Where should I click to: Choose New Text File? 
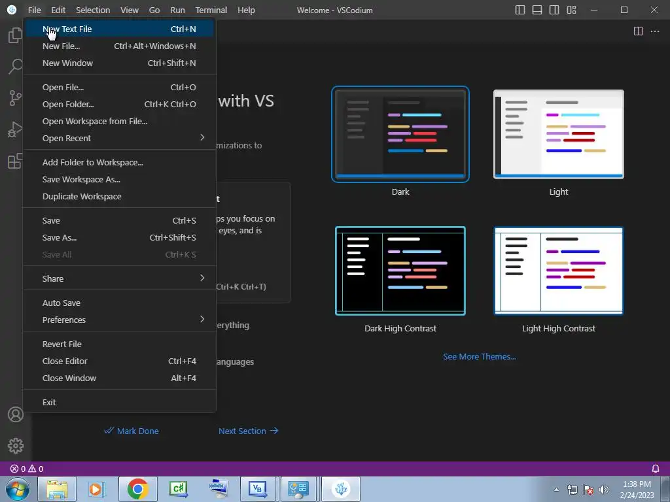pos(119,29)
